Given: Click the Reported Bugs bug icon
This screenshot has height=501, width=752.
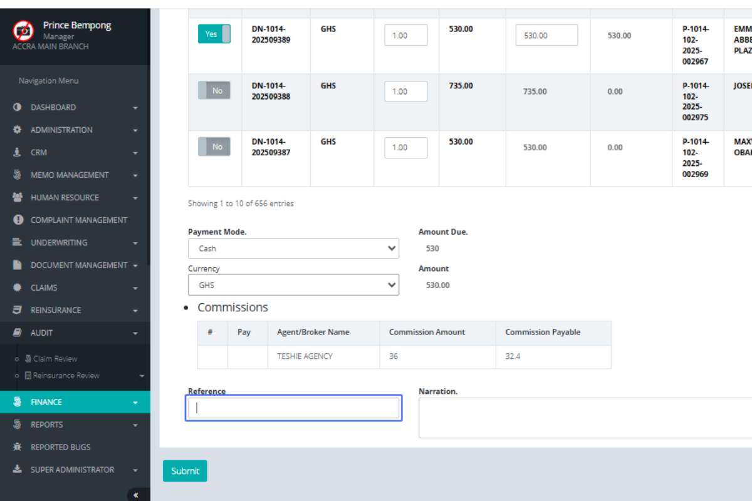Looking at the screenshot, I should pyautogui.click(x=18, y=447).
